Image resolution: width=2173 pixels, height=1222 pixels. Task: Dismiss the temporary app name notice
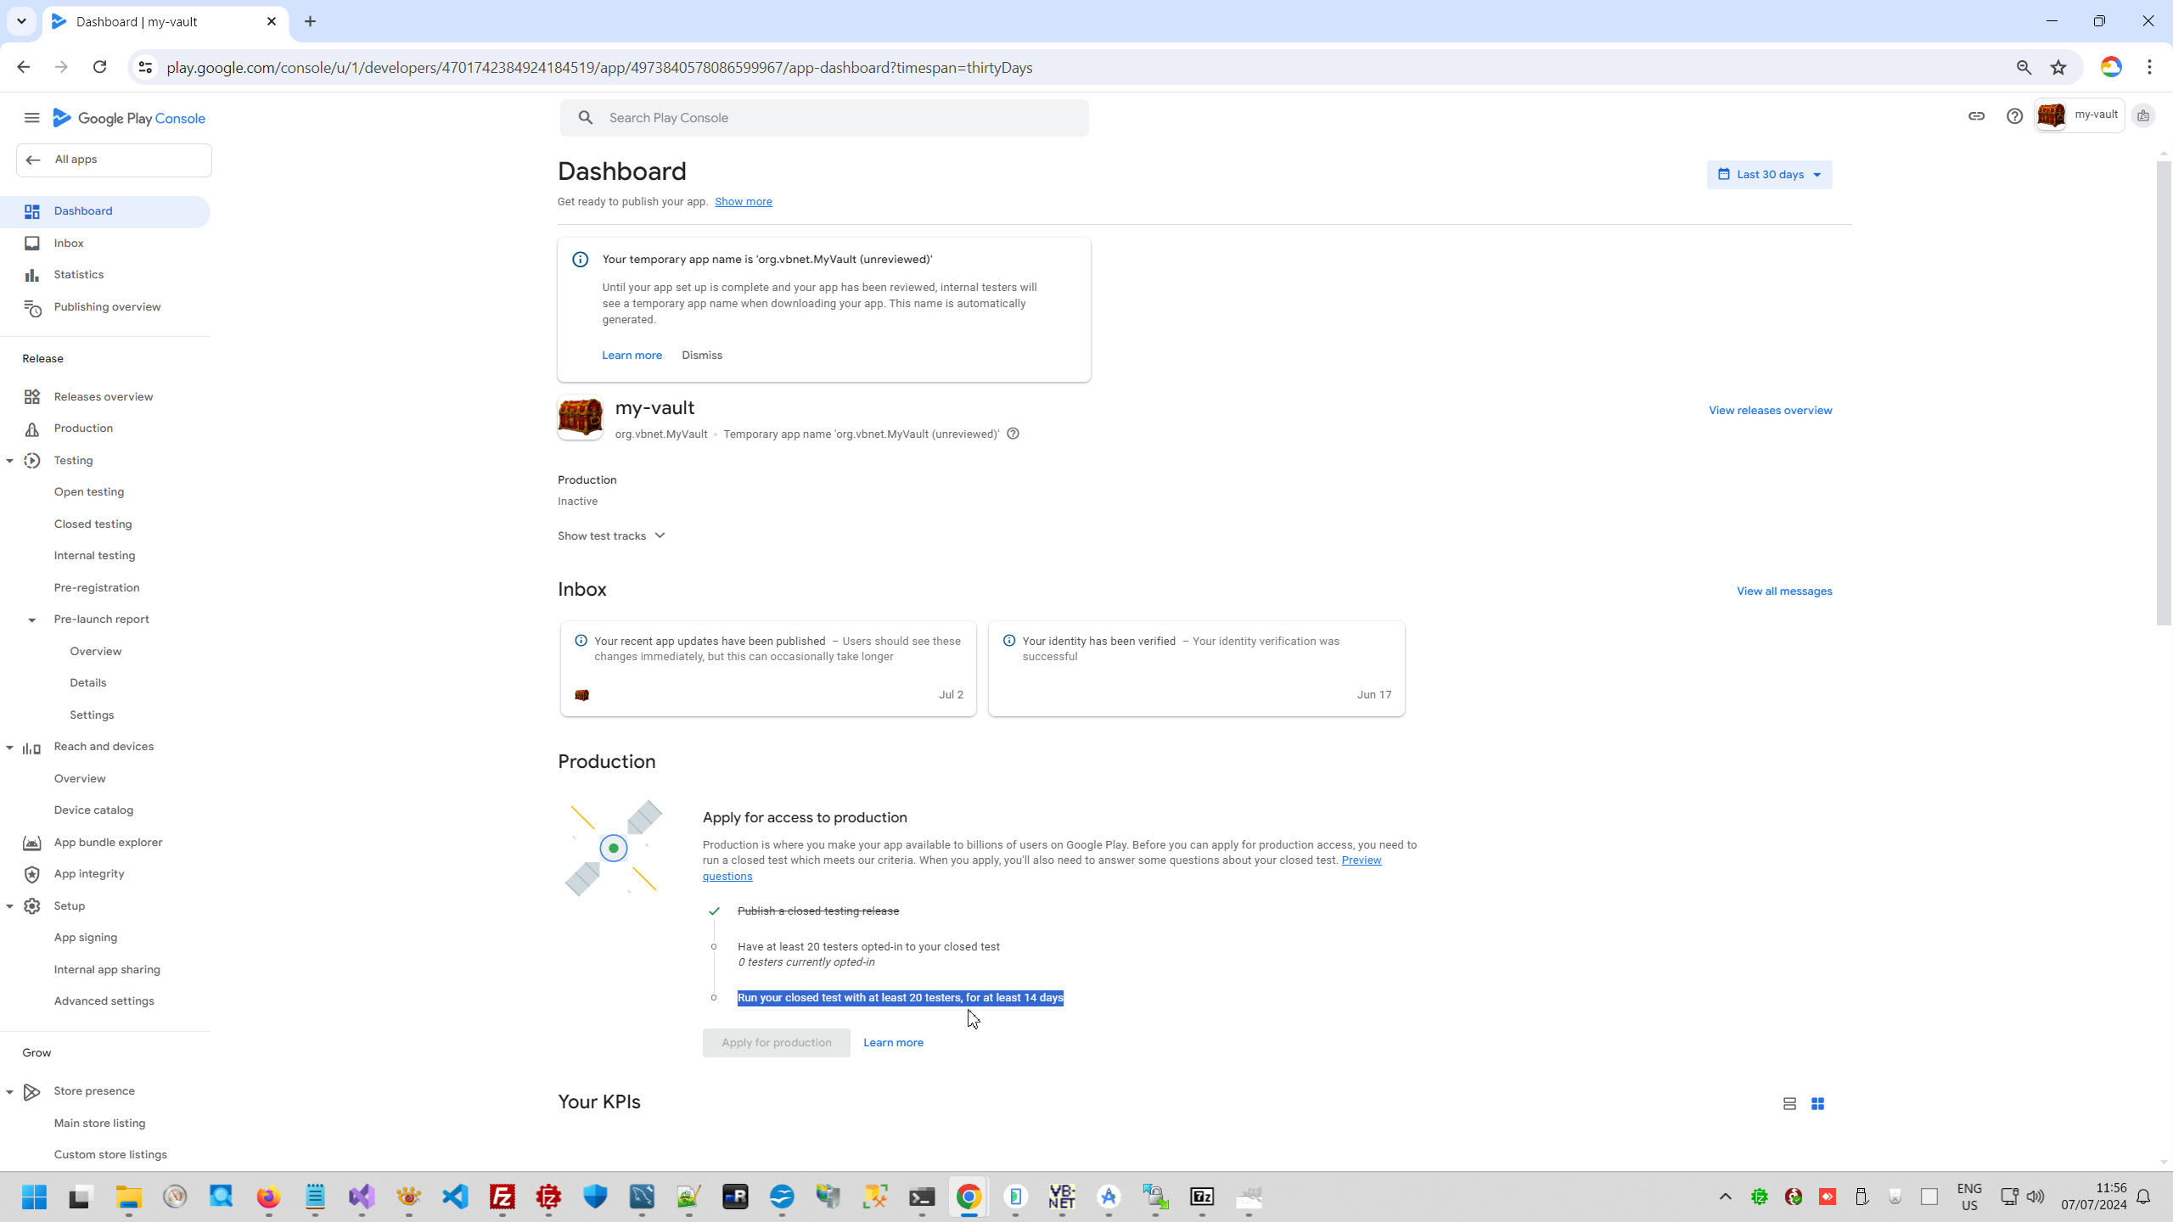(x=701, y=356)
